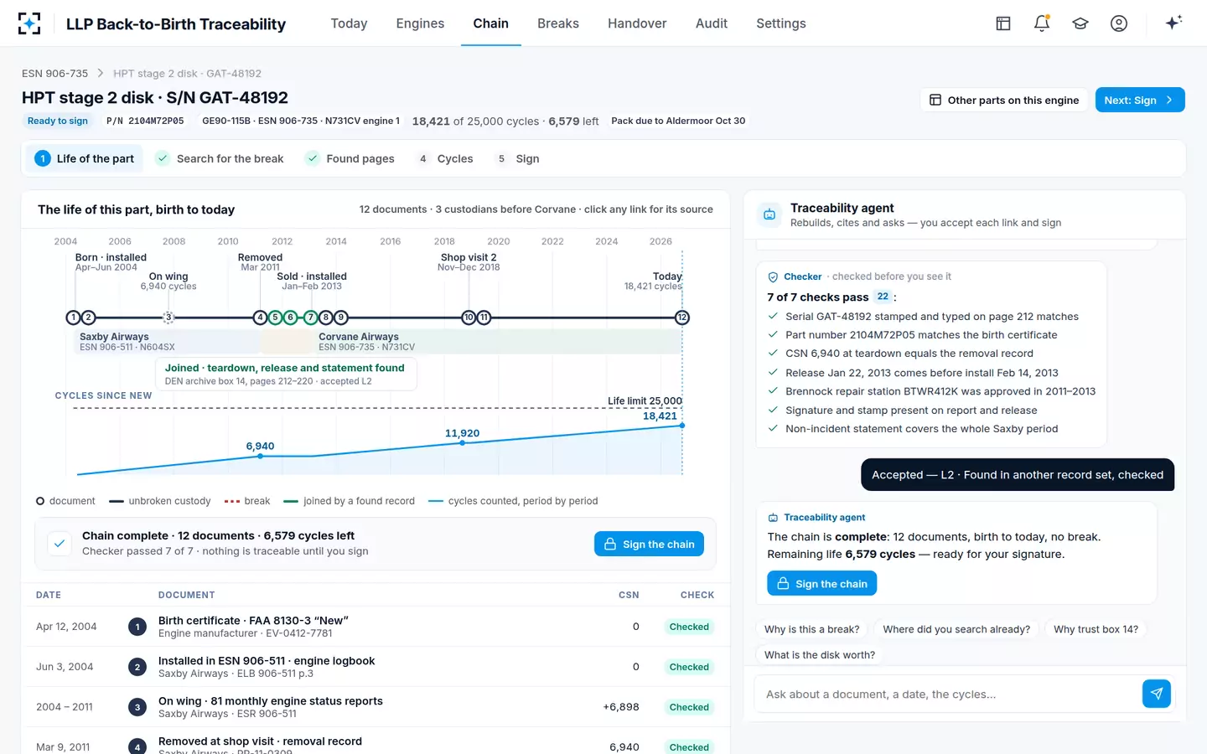Screen dimensions: 1207x754
Task: Select timeline document marker 1
Action: tap(73, 318)
